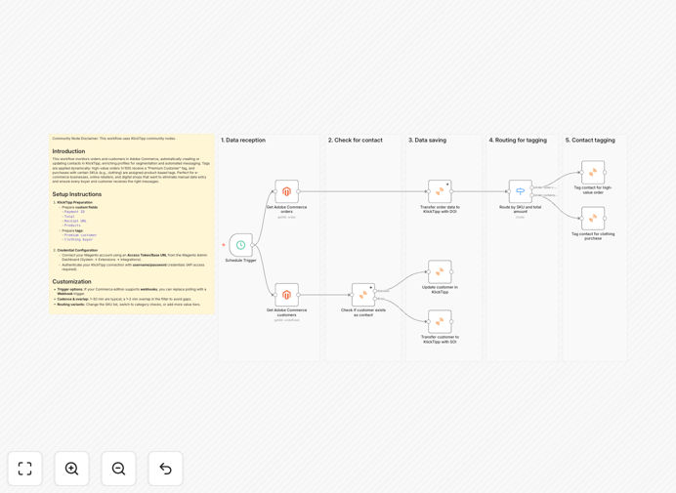The width and height of the screenshot is (676, 493).
Task: Click the '2. Check for contact' sticky heading
Action: 356,140
